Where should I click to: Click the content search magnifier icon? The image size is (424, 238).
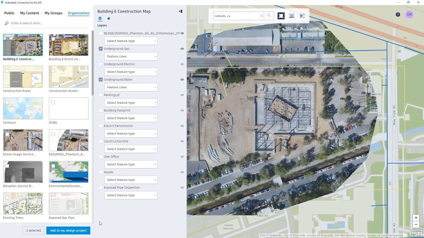7,23
